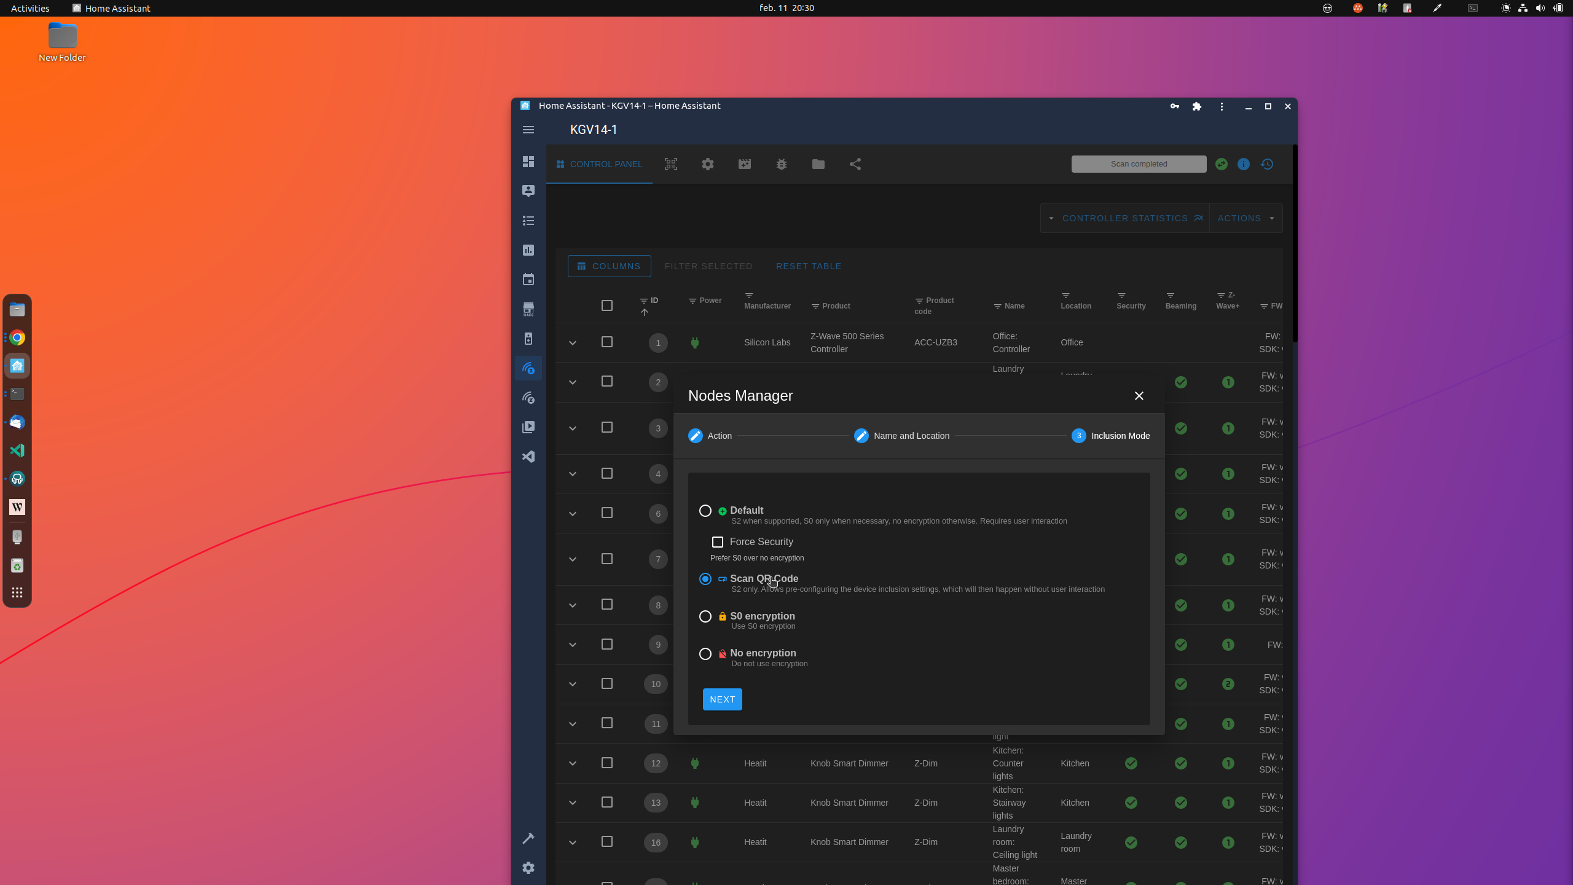Switch to the Control Panel tab
The image size is (1573, 885).
pos(598,164)
